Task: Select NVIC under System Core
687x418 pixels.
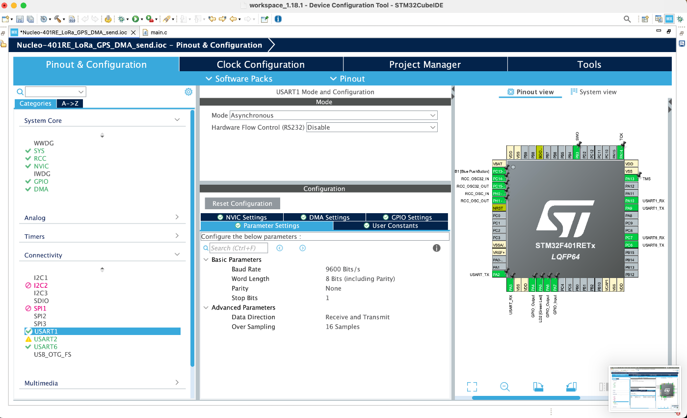Action: (x=41, y=166)
